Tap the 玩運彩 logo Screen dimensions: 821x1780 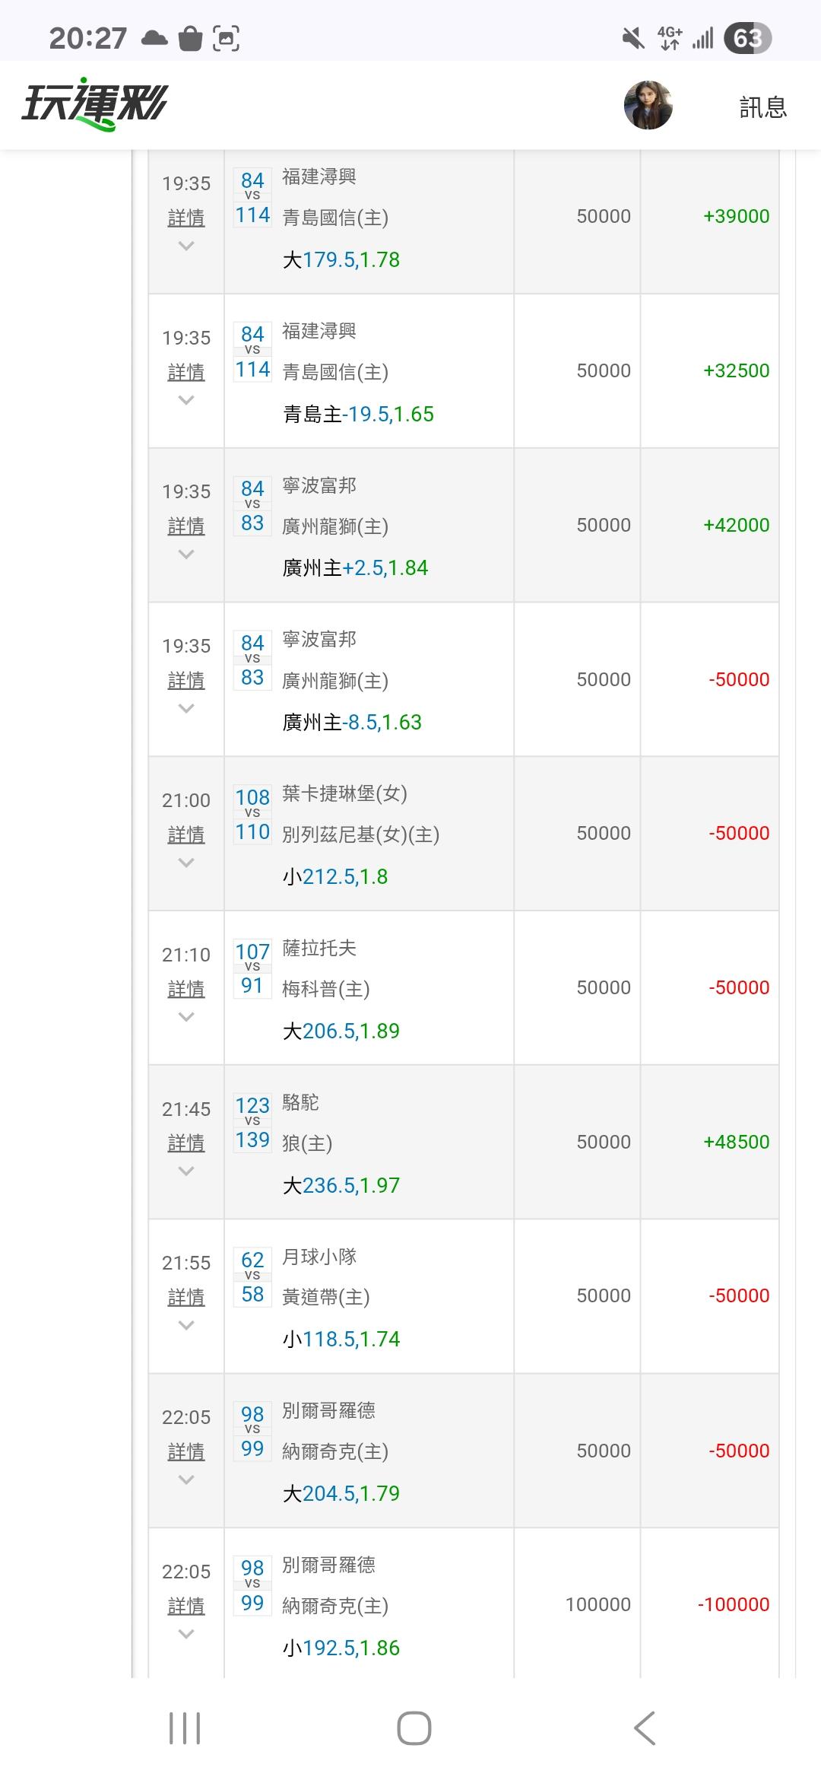click(x=94, y=104)
